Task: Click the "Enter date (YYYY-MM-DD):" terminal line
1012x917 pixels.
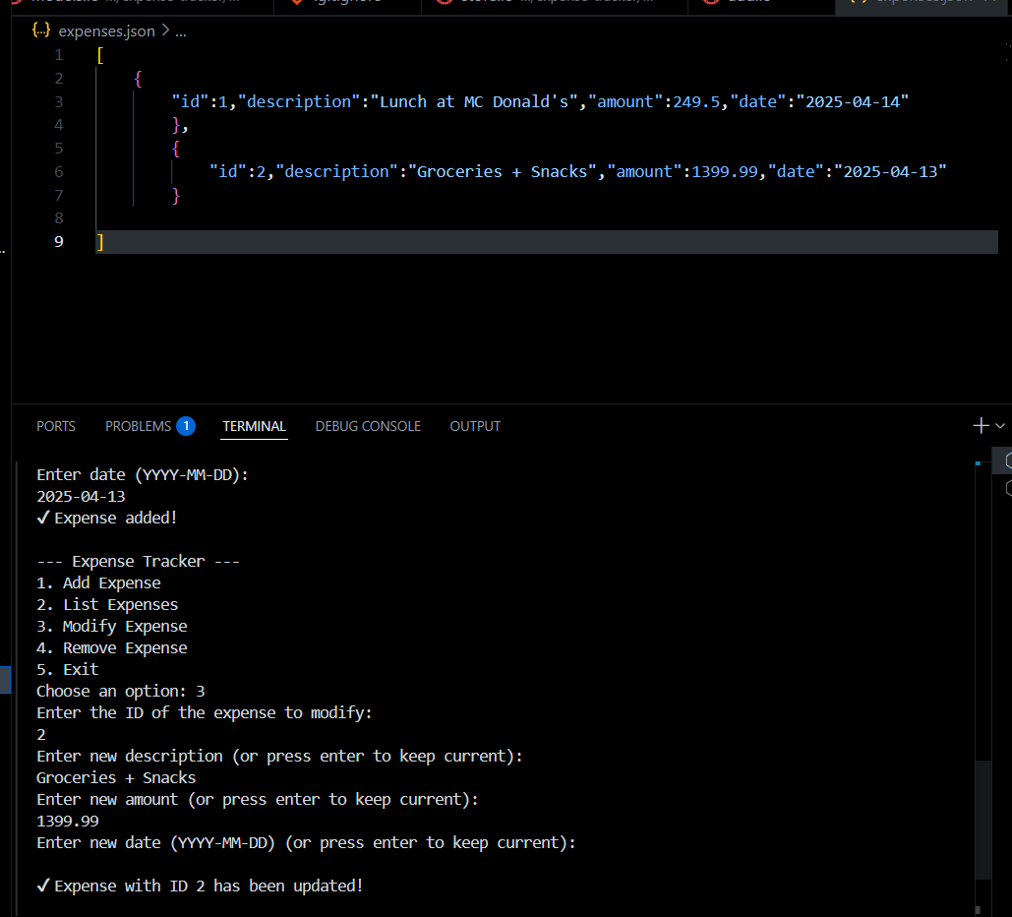Action: point(142,474)
